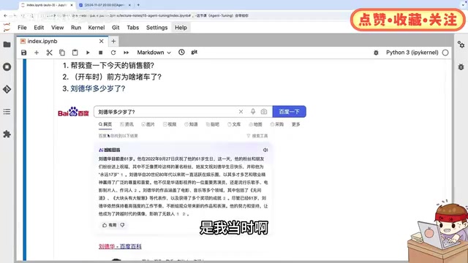This screenshot has height=263, width=468.
Task: Expand the 更多 search categories
Action: 295,124
